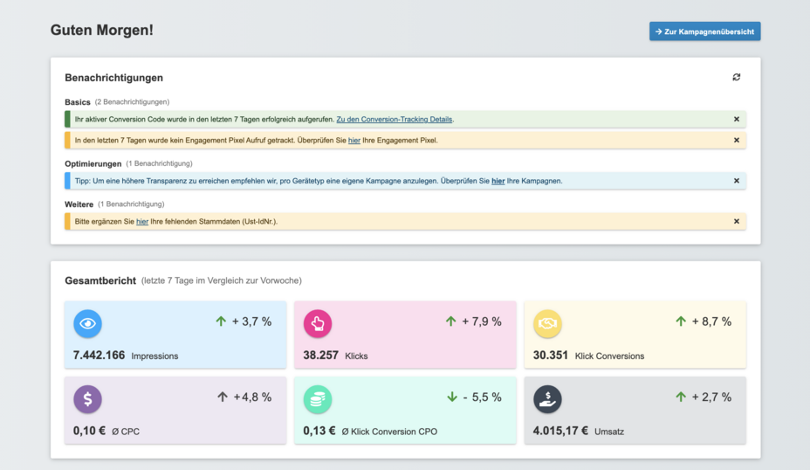Image resolution: width=810 pixels, height=470 pixels.
Task: Dismiss the Engagement Pixel warning notification
Action: coord(736,141)
